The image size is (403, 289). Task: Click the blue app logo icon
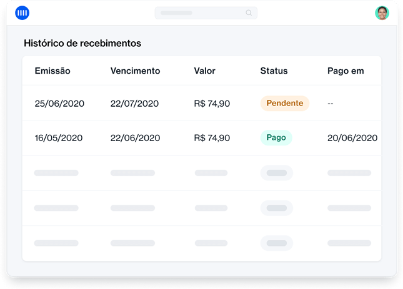click(22, 12)
